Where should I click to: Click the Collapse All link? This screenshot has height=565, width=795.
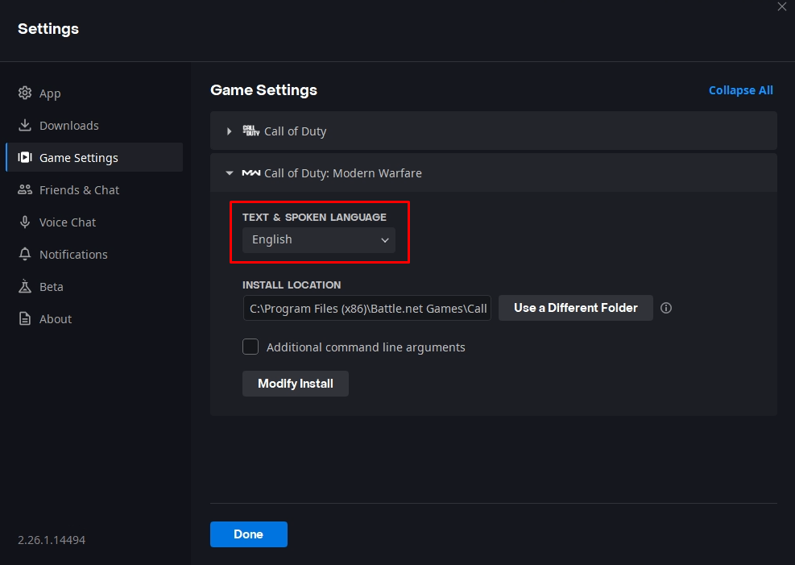[741, 90]
